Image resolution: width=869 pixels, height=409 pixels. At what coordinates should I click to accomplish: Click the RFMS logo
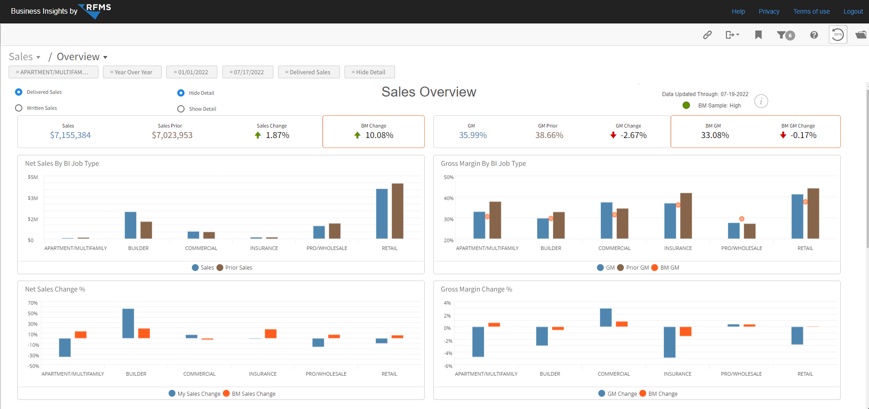(94, 11)
